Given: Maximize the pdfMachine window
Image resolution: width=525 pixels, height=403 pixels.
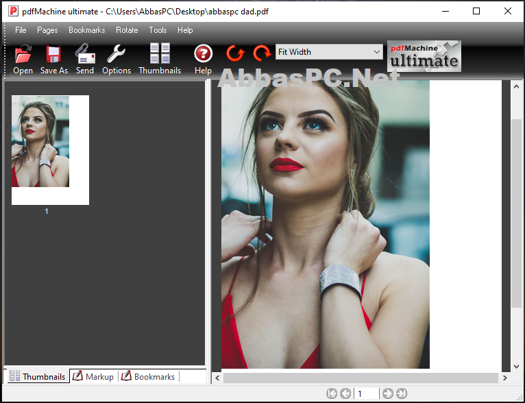Looking at the screenshot, I should pyautogui.click(x=476, y=11).
